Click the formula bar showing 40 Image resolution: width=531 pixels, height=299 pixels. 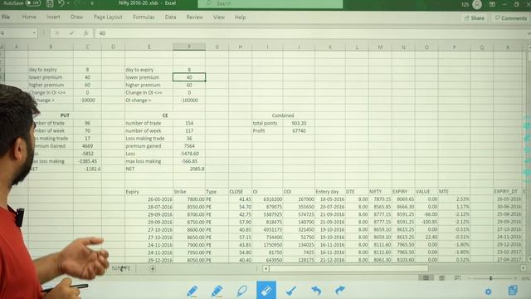coord(309,33)
